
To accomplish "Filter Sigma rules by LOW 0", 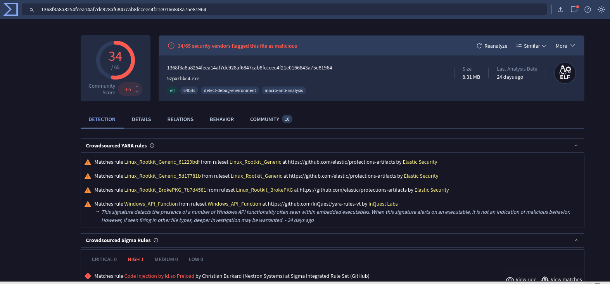I will pos(196,260).
